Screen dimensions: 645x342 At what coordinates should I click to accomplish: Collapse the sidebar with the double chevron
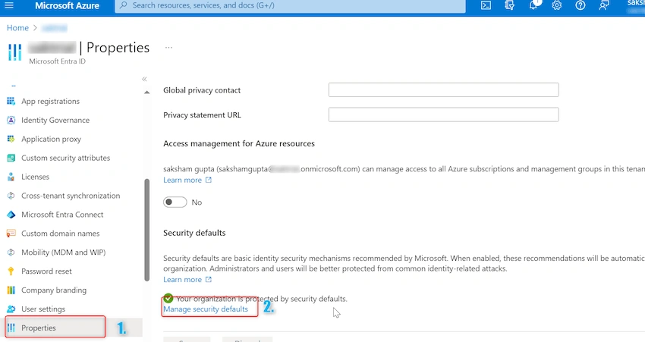[x=144, y=79]
